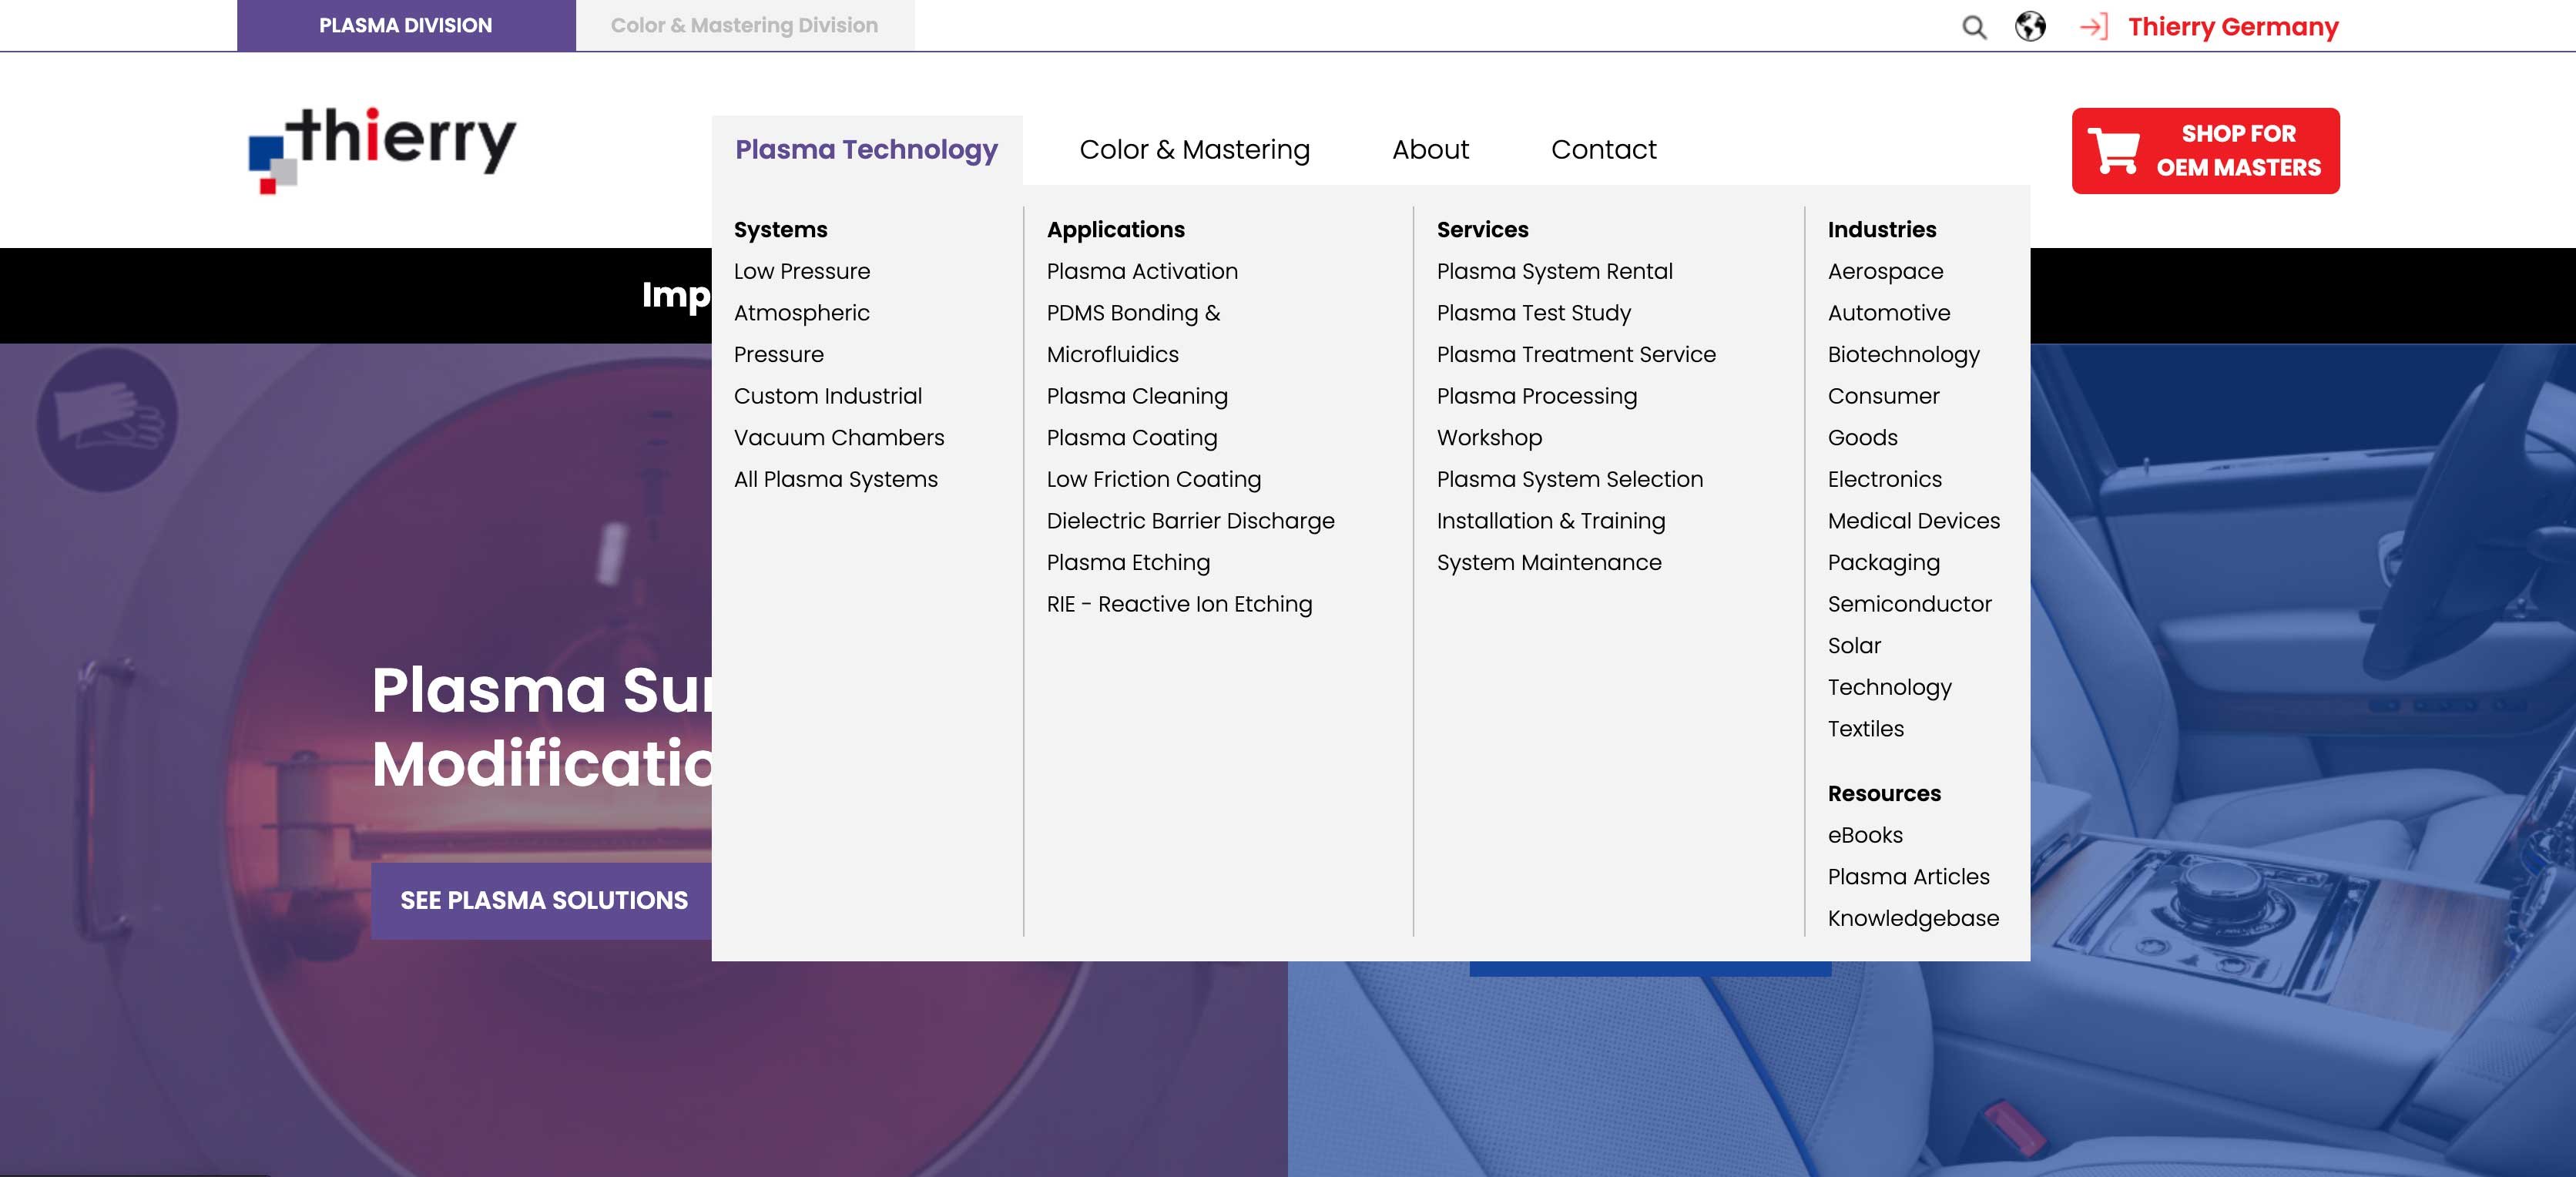Open Plasma Cleaning link

point(1137,396)
